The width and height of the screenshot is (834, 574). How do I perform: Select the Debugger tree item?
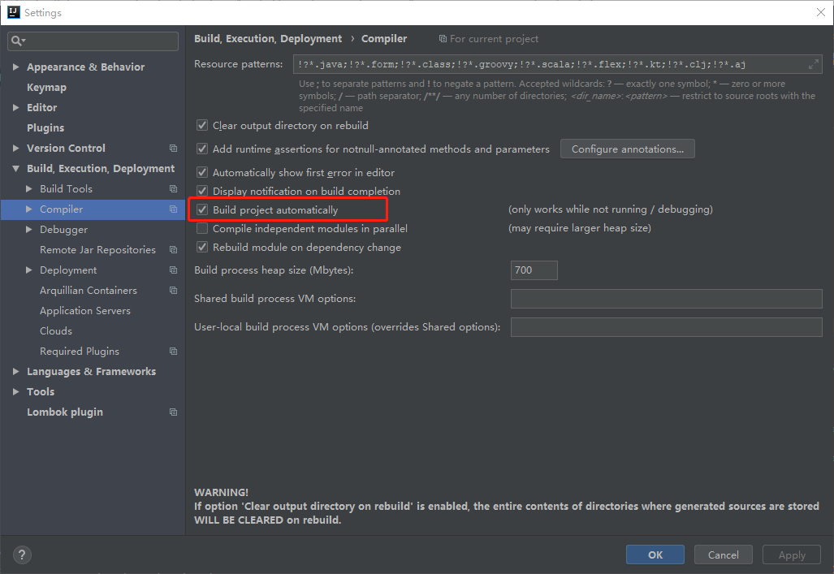[64, 229]
